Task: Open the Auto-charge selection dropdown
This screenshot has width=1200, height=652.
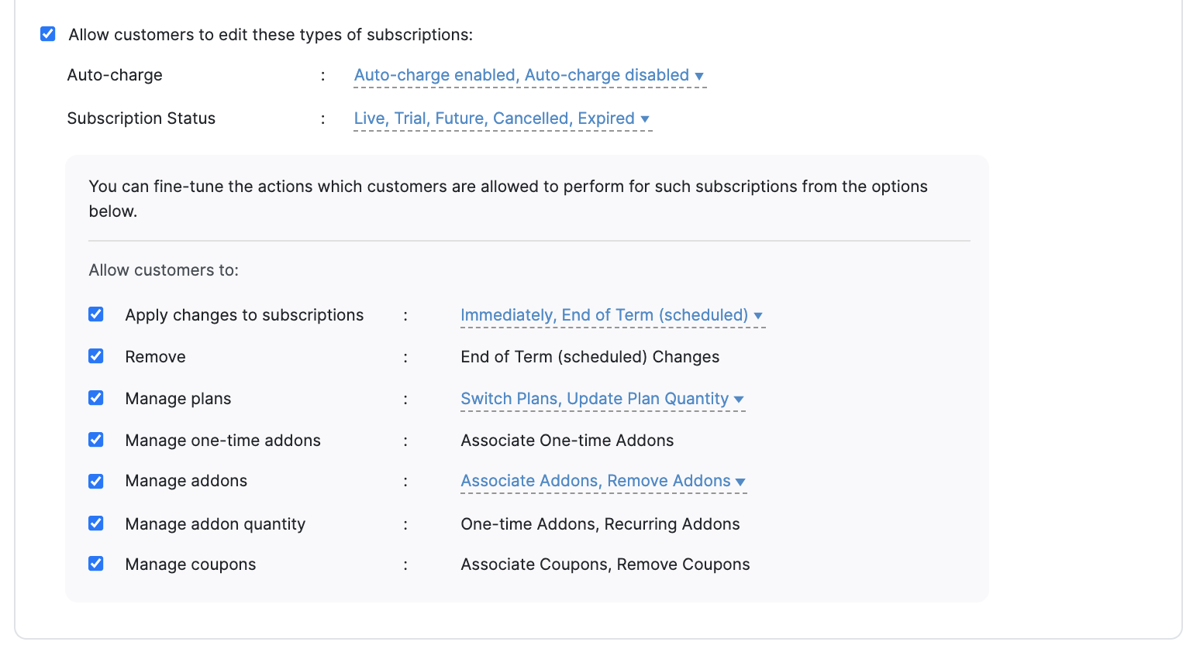Action: [x=700, y=75]
